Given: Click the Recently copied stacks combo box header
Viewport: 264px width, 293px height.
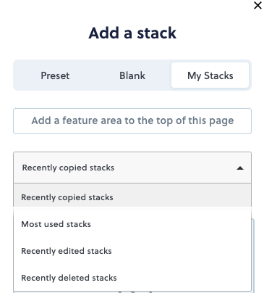Looking at the screenshot, I should [x=132, y=168].
